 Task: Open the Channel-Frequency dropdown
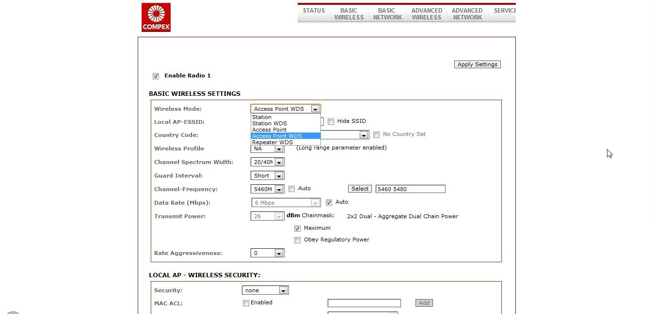268,189
